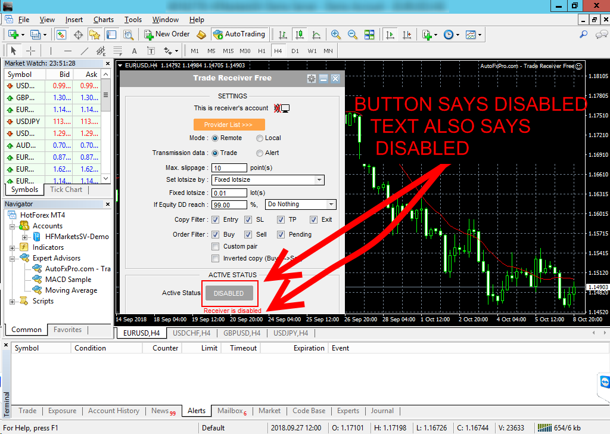Image resolution: width=610 pixels, height=434 pixels.
Task: Toggle the Entry copy filter checkbox
Action: [215, 219]
